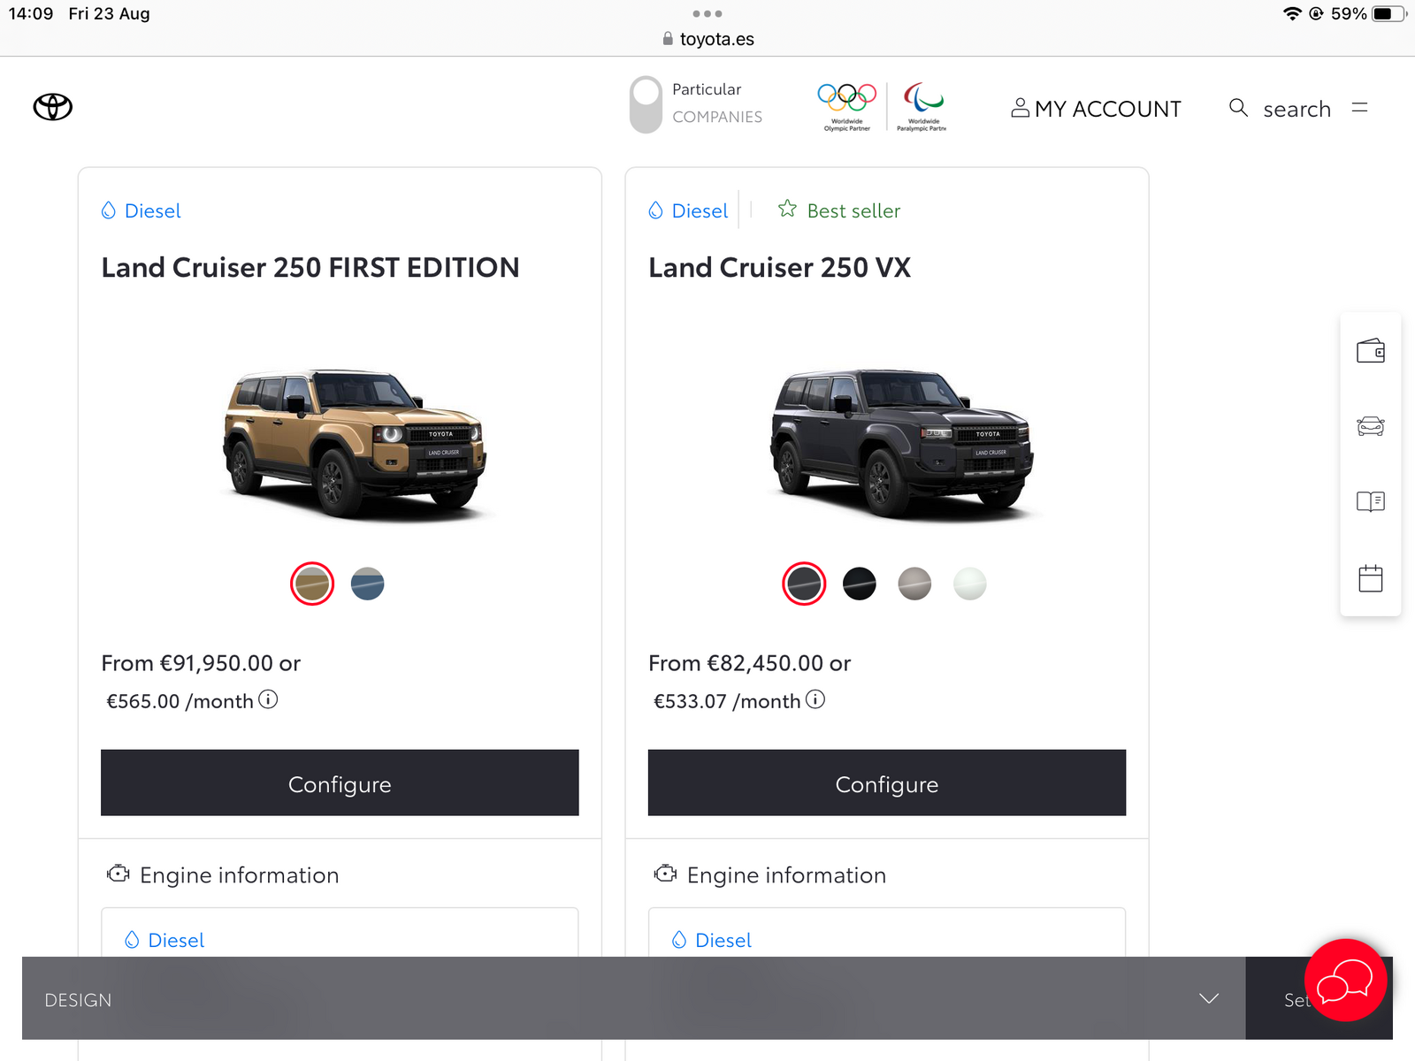1415x1061 pixels.
Task: Configure the Land Cruiser 250 First Edition
Action: 340,783
